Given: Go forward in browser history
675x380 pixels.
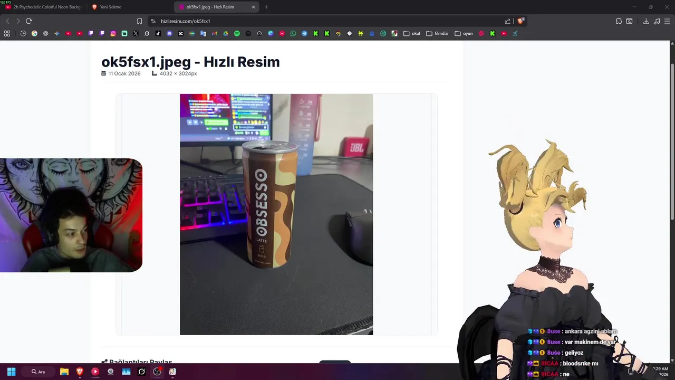Looking at the screenshot, I should 18,21.
